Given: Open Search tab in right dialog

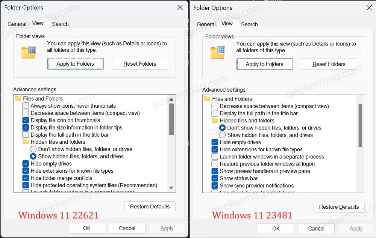Looking at the screenshot, I should coord(249,24).
